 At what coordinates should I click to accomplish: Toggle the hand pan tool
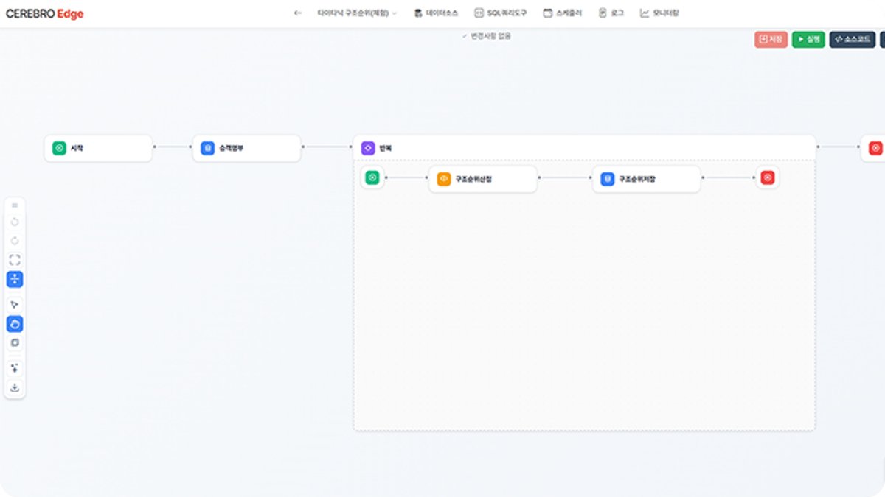[15, 324]
